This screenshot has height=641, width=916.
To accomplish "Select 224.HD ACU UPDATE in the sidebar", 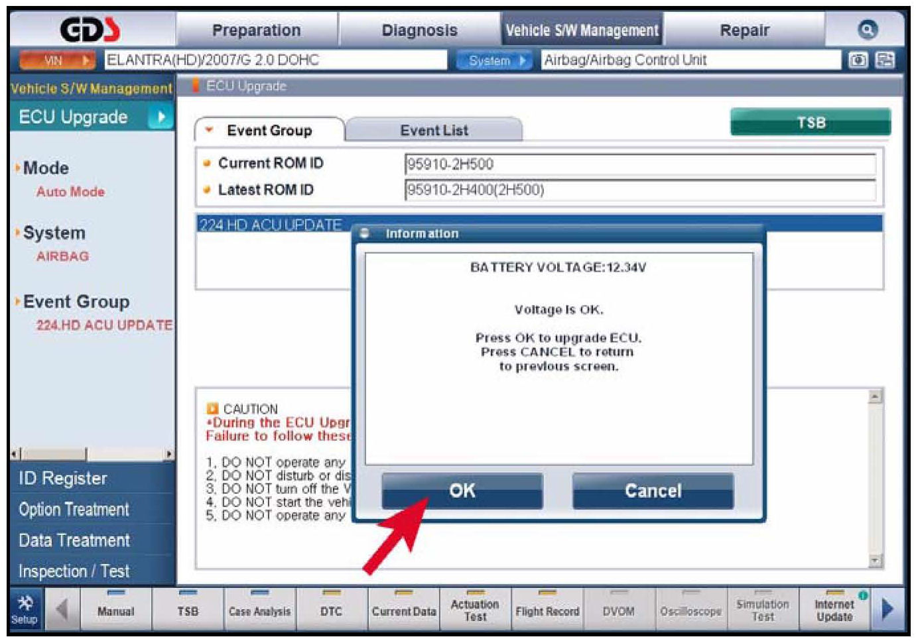I will [104, 325].
